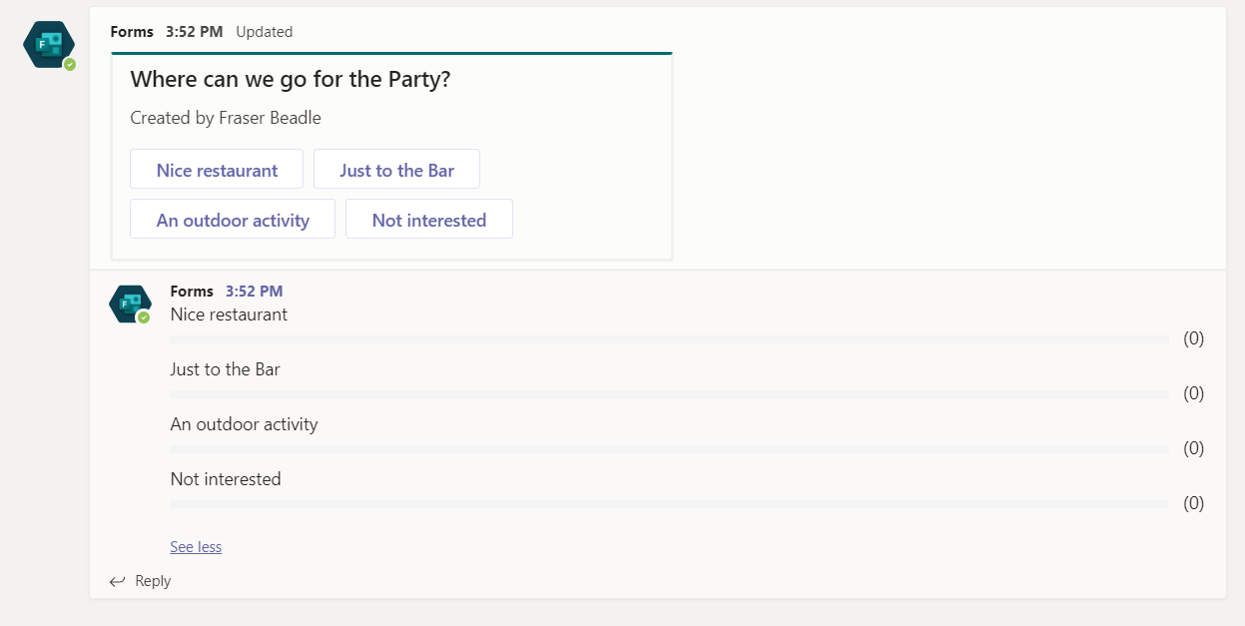Click the Forms avatar in the reply thread
Viewport: 1245px width, 626px height.
pyautogui.click(x=129, y=303)
